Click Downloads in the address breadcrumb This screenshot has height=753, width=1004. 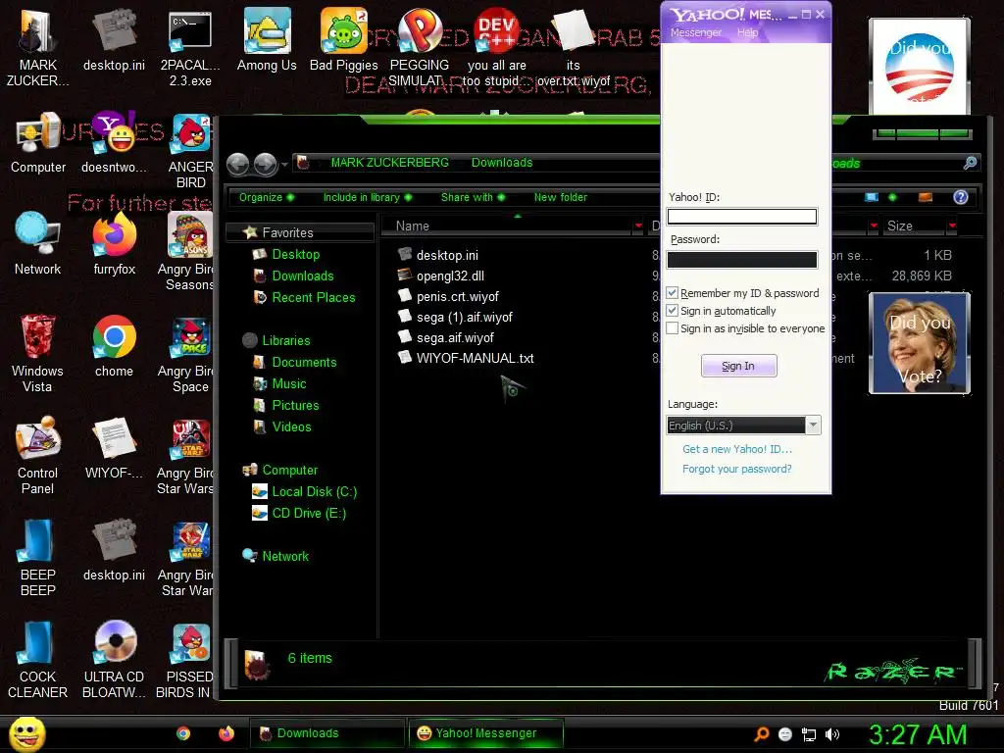502,163
